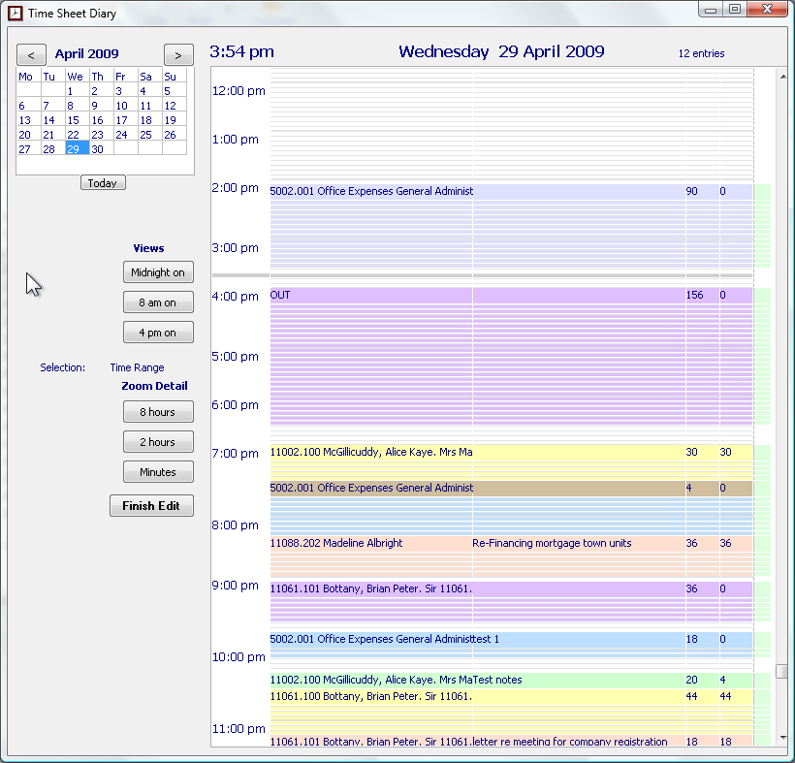The width and height of the screenshot is (795, 763).
Task: Go to next month in calendar
Action: (x=178, y=54)
